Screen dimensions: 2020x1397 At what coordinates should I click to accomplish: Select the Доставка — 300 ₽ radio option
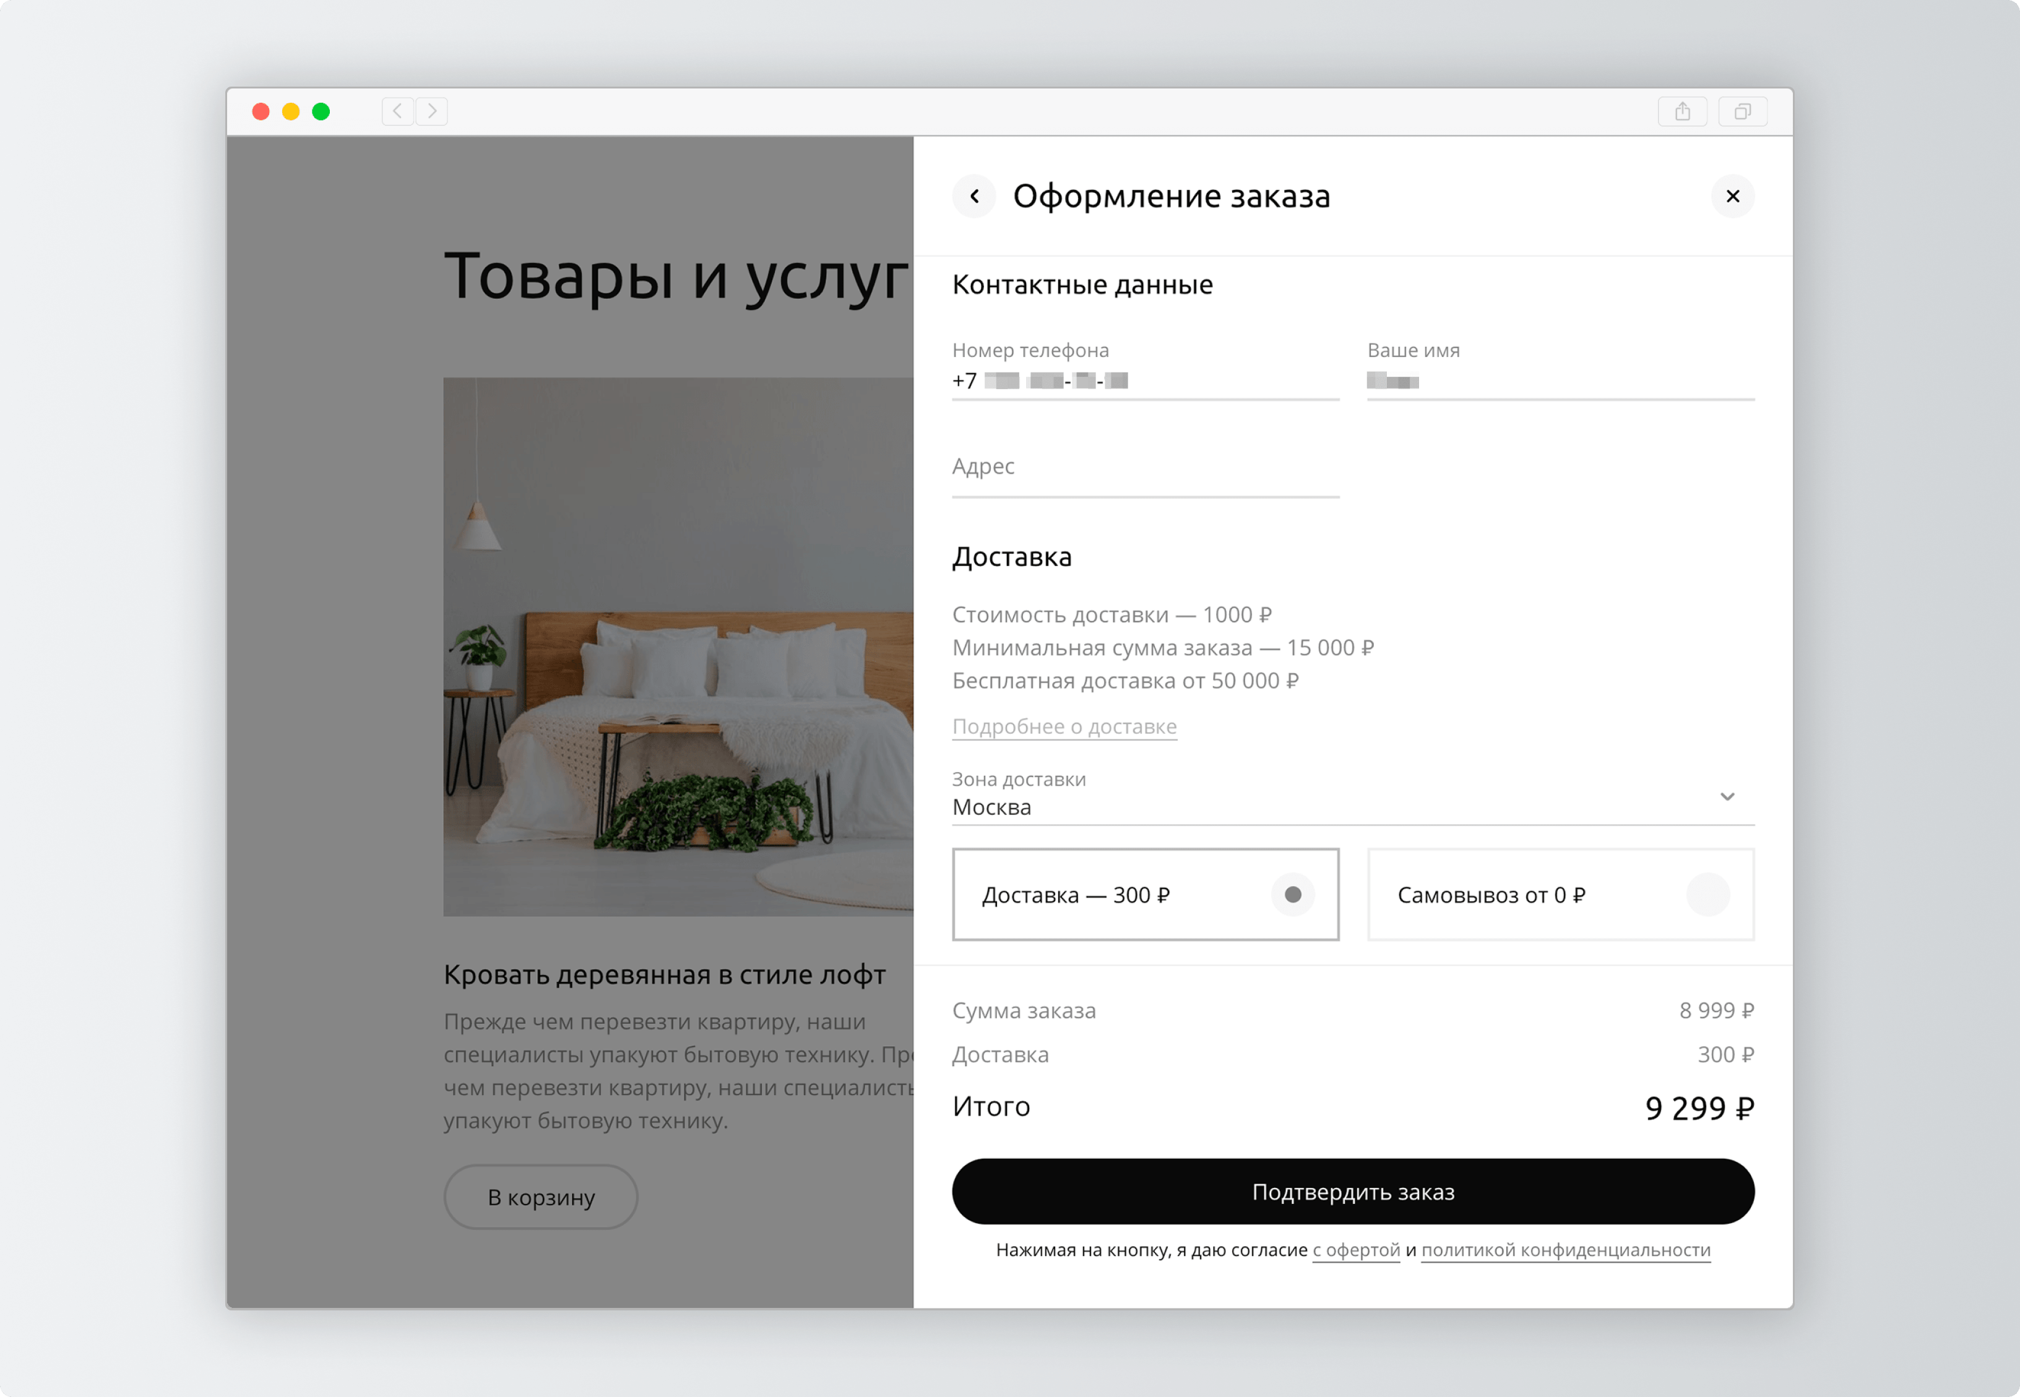pos(1292,895)
